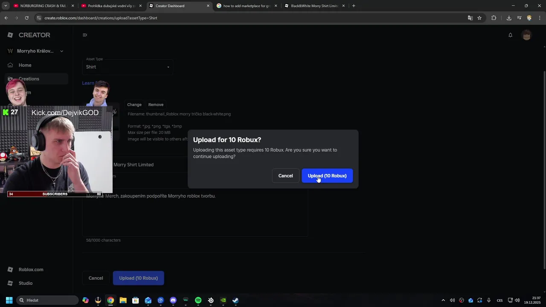Close the Creator Dashboard tab
The width and height of the screenshot is (546, 307).
click(208, 6)
